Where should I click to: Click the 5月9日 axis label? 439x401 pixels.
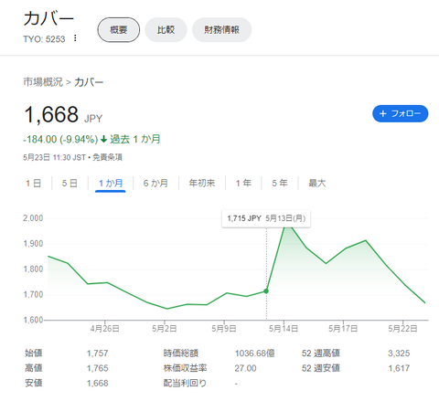tap(224, 329)
